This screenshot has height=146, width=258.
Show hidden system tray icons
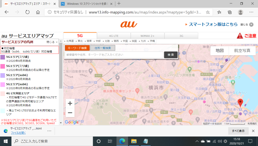(197, 141)
